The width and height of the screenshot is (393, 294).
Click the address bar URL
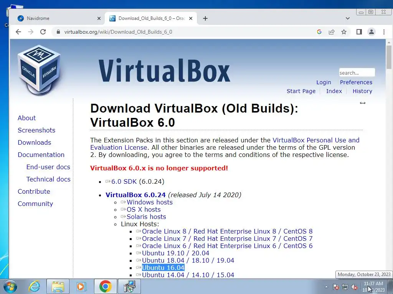(x=118, y=32)
